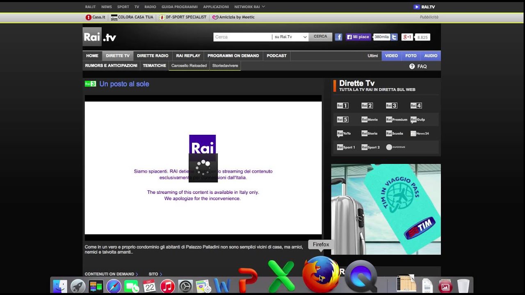
Task: Click the TIM in Viaggio Pass advertisement
Action: (x=386, y=209)
